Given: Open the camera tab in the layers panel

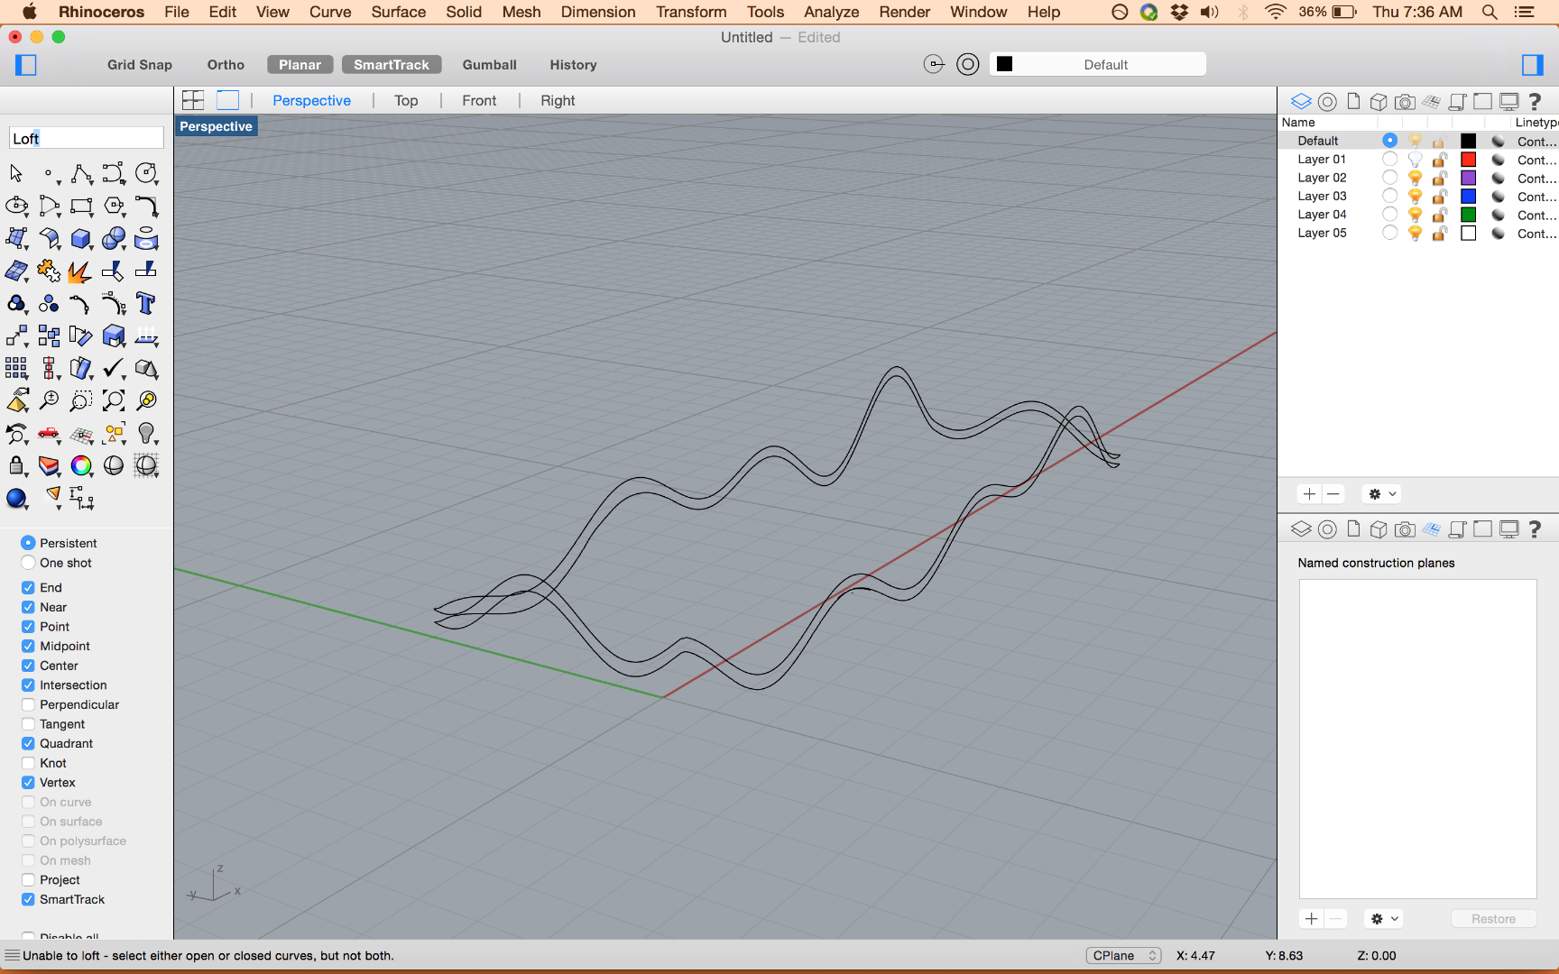Looking at the screenshot, I should (x=1405, y=102).
